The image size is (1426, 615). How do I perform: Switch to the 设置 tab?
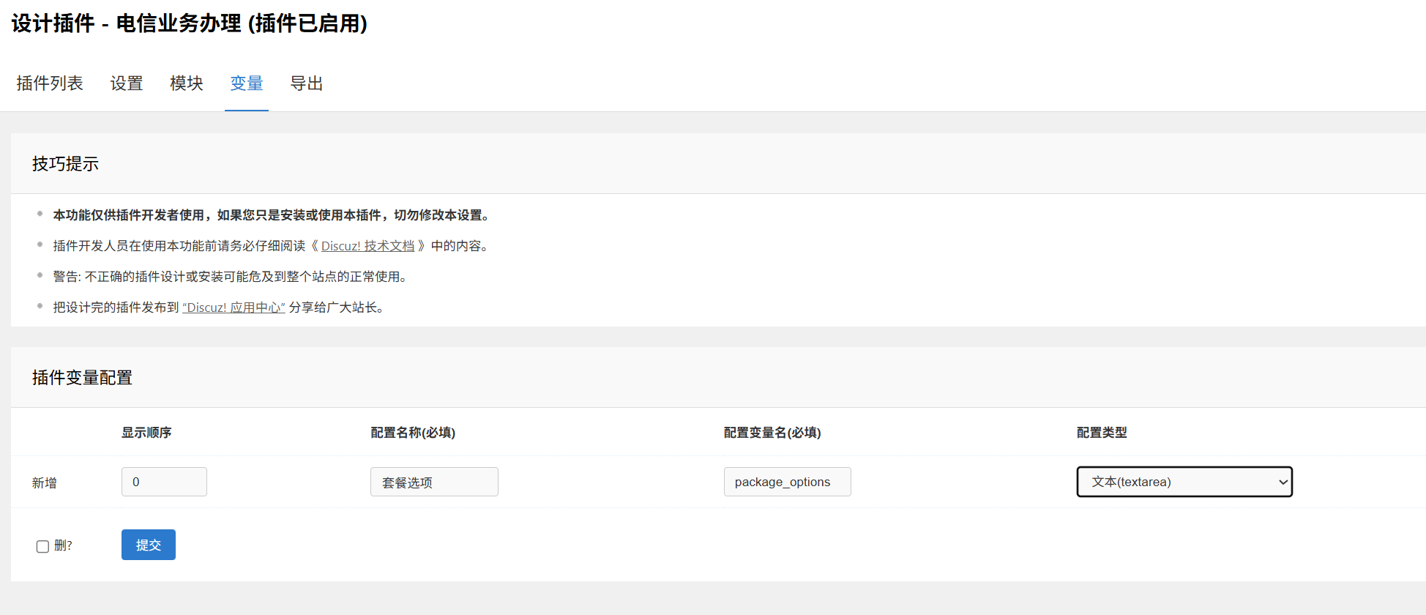click(127, 83)
